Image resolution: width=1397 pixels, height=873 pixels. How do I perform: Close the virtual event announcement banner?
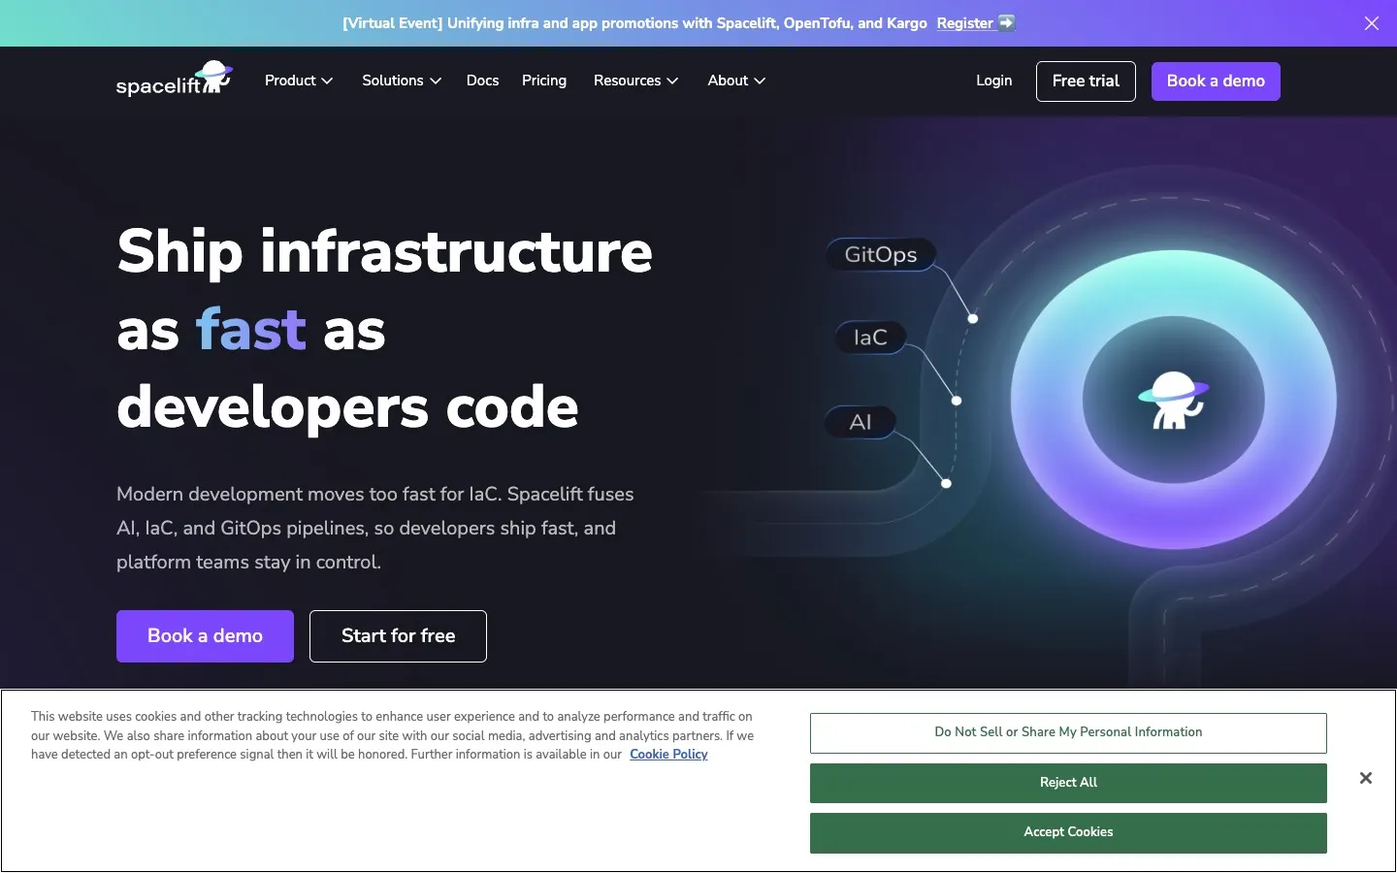tap(1372, 23)
